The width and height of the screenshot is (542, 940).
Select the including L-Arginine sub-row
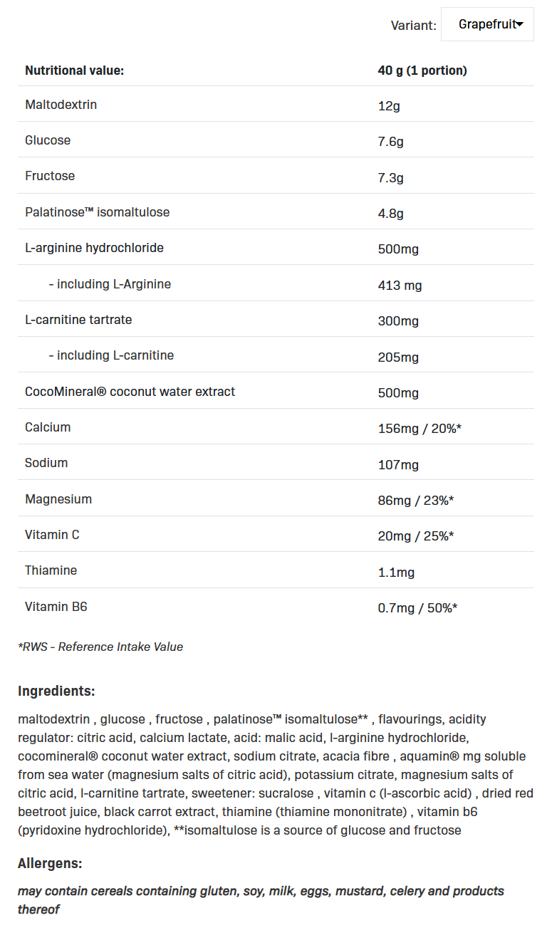pos(110,284)
